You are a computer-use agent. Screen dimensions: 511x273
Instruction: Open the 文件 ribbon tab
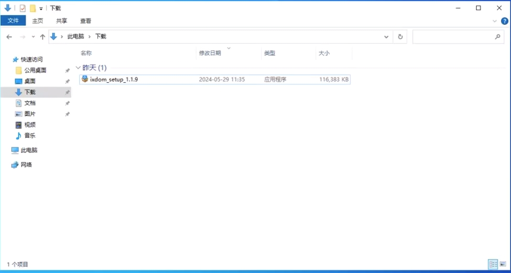[x=13, y=21]
